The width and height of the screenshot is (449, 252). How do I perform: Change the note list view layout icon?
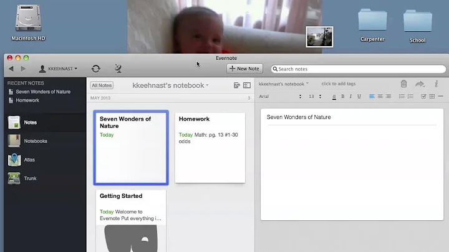tap(247, 85)
